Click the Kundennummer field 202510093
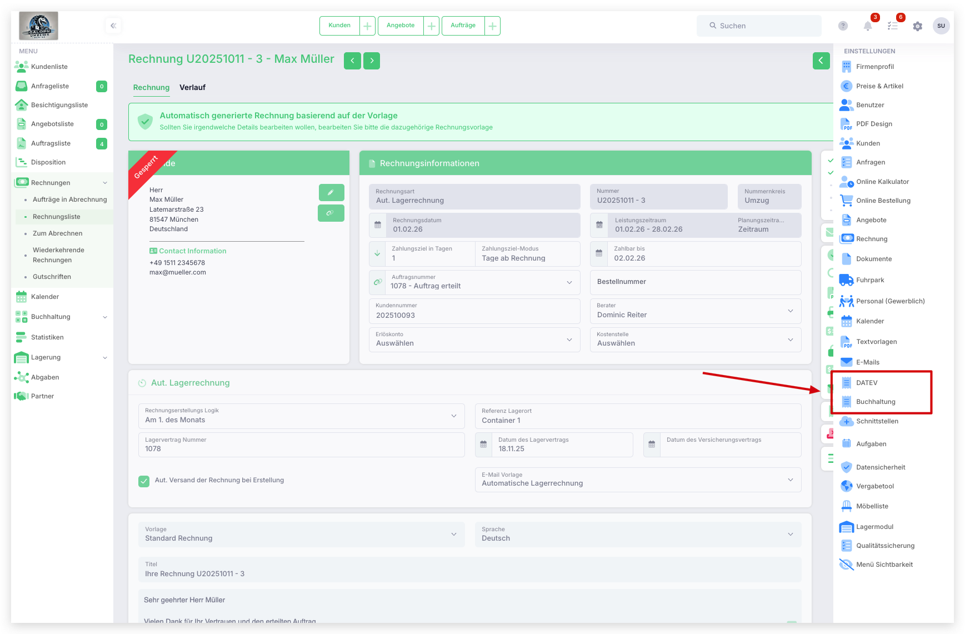The image size is (965, 634). point(474,311)
